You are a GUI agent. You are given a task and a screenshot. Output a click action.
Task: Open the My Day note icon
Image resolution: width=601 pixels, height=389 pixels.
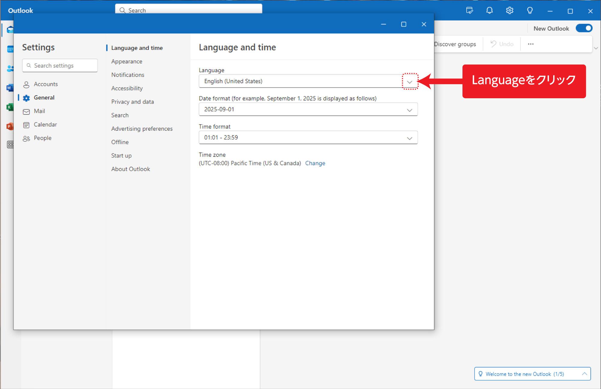(x=469, y=11)
